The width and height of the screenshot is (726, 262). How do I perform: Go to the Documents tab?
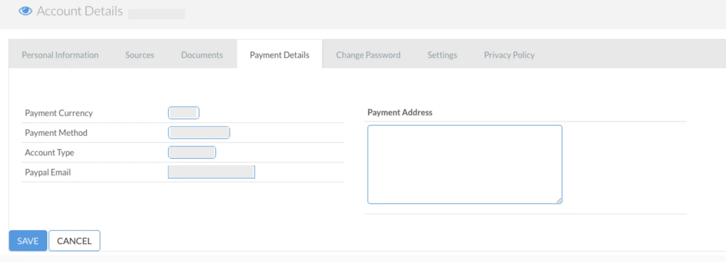tap(202, 55)
